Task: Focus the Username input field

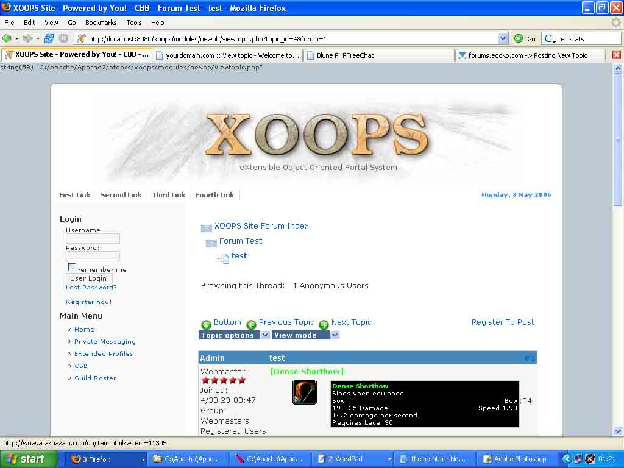Action: pos(93,238)
